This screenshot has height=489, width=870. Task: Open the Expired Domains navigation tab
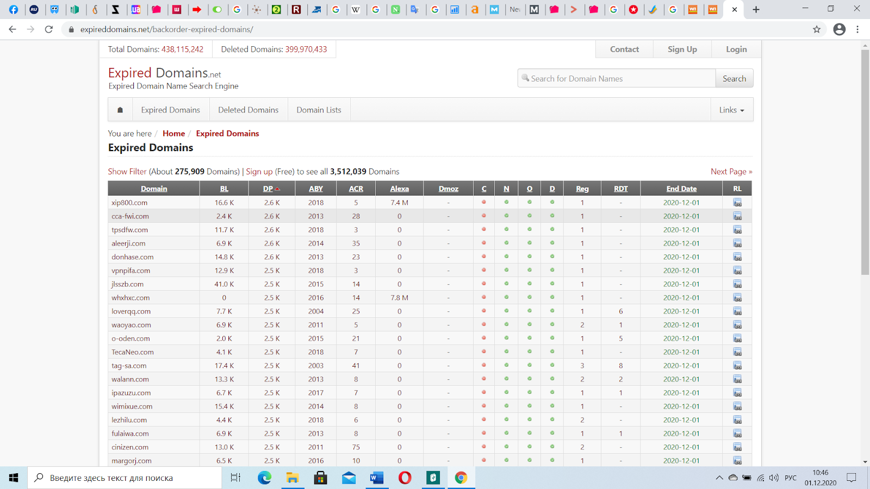(x=171, y=110)
